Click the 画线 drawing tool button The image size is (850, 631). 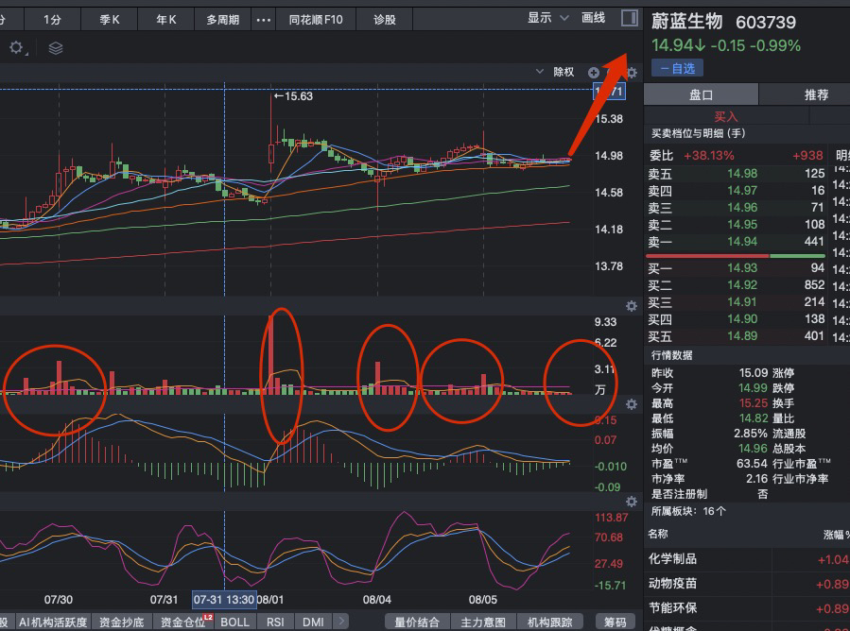click(x=593, y=18)
